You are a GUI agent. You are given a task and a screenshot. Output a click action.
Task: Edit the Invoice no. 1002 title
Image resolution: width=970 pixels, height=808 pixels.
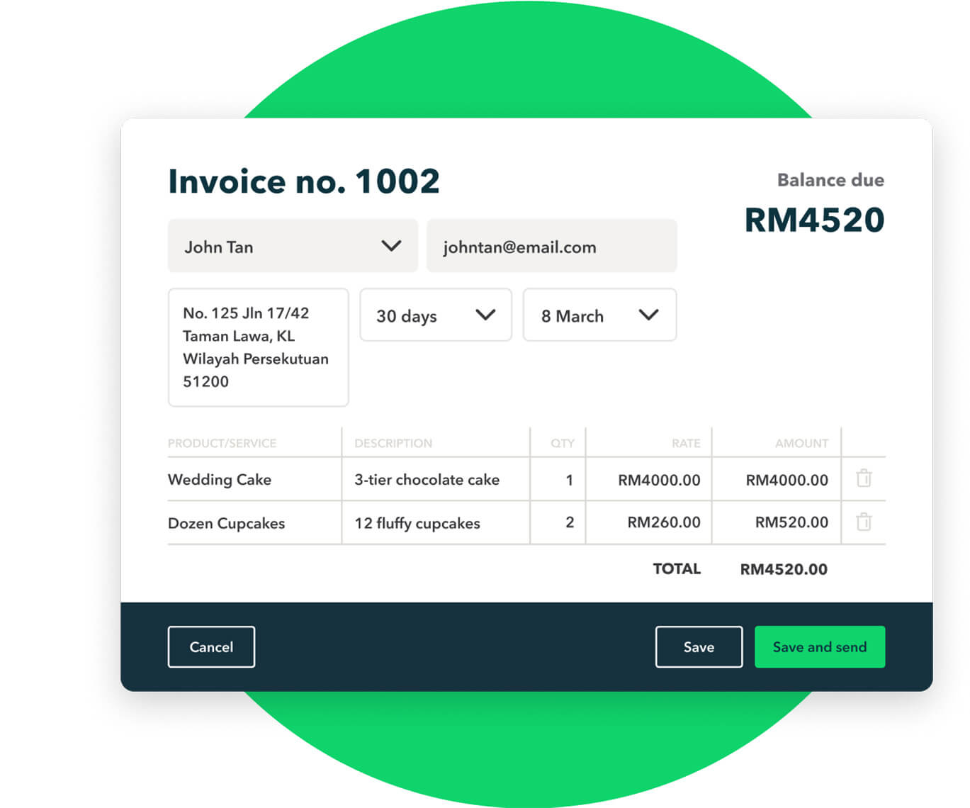click(303, 181)
